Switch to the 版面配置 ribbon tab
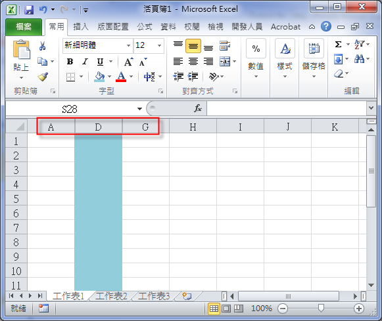This screenshot has height=321, width=382. point(113,27)
